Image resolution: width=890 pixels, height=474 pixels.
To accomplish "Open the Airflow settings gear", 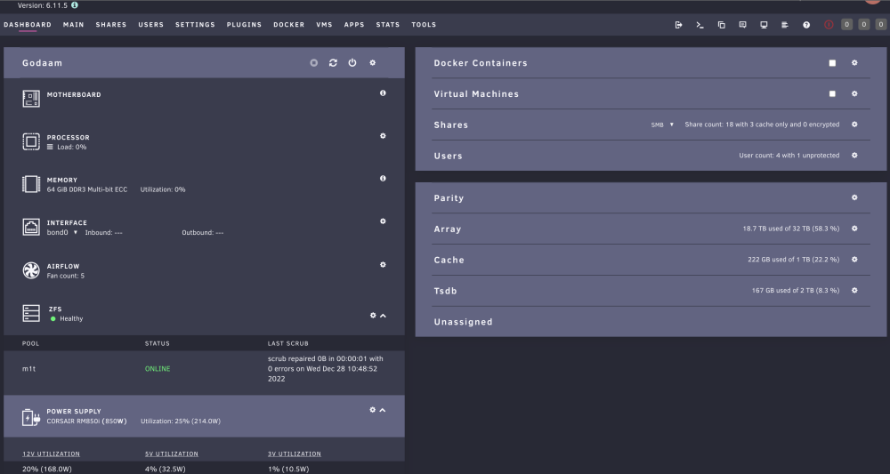I will click(x=383, y=265).
